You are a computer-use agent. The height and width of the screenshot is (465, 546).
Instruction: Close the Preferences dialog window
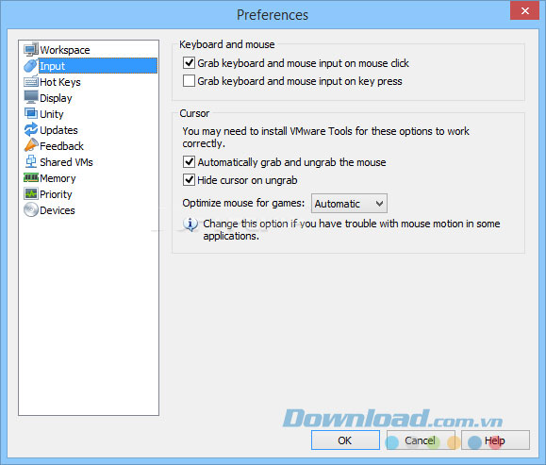pyautogui.click(x=524, y=10)
